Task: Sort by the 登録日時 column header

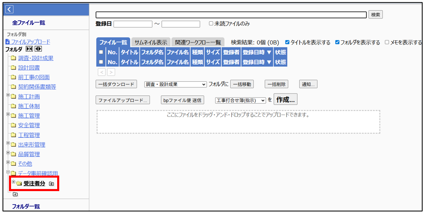Action: [x=256, y=52]
